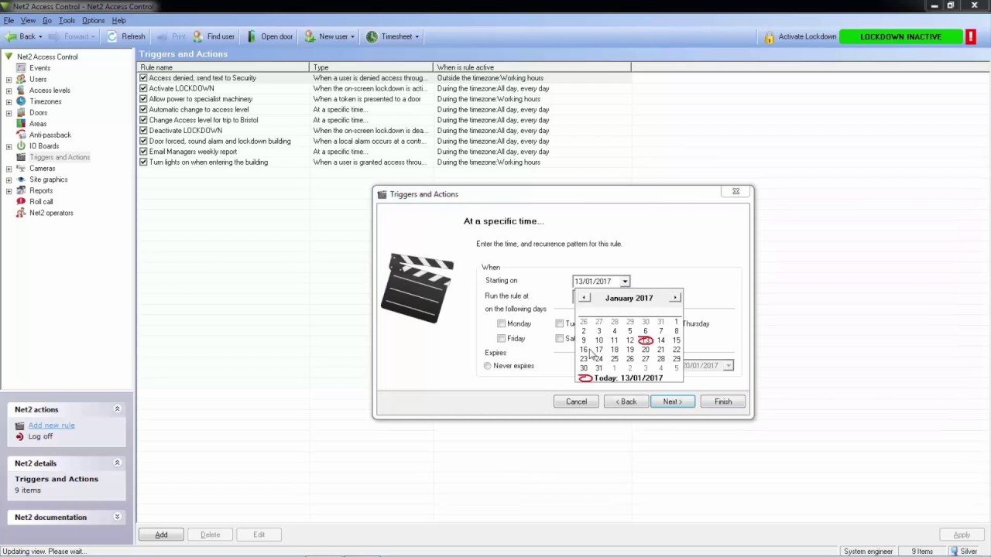Click the Add new rule link

[52, 425]
